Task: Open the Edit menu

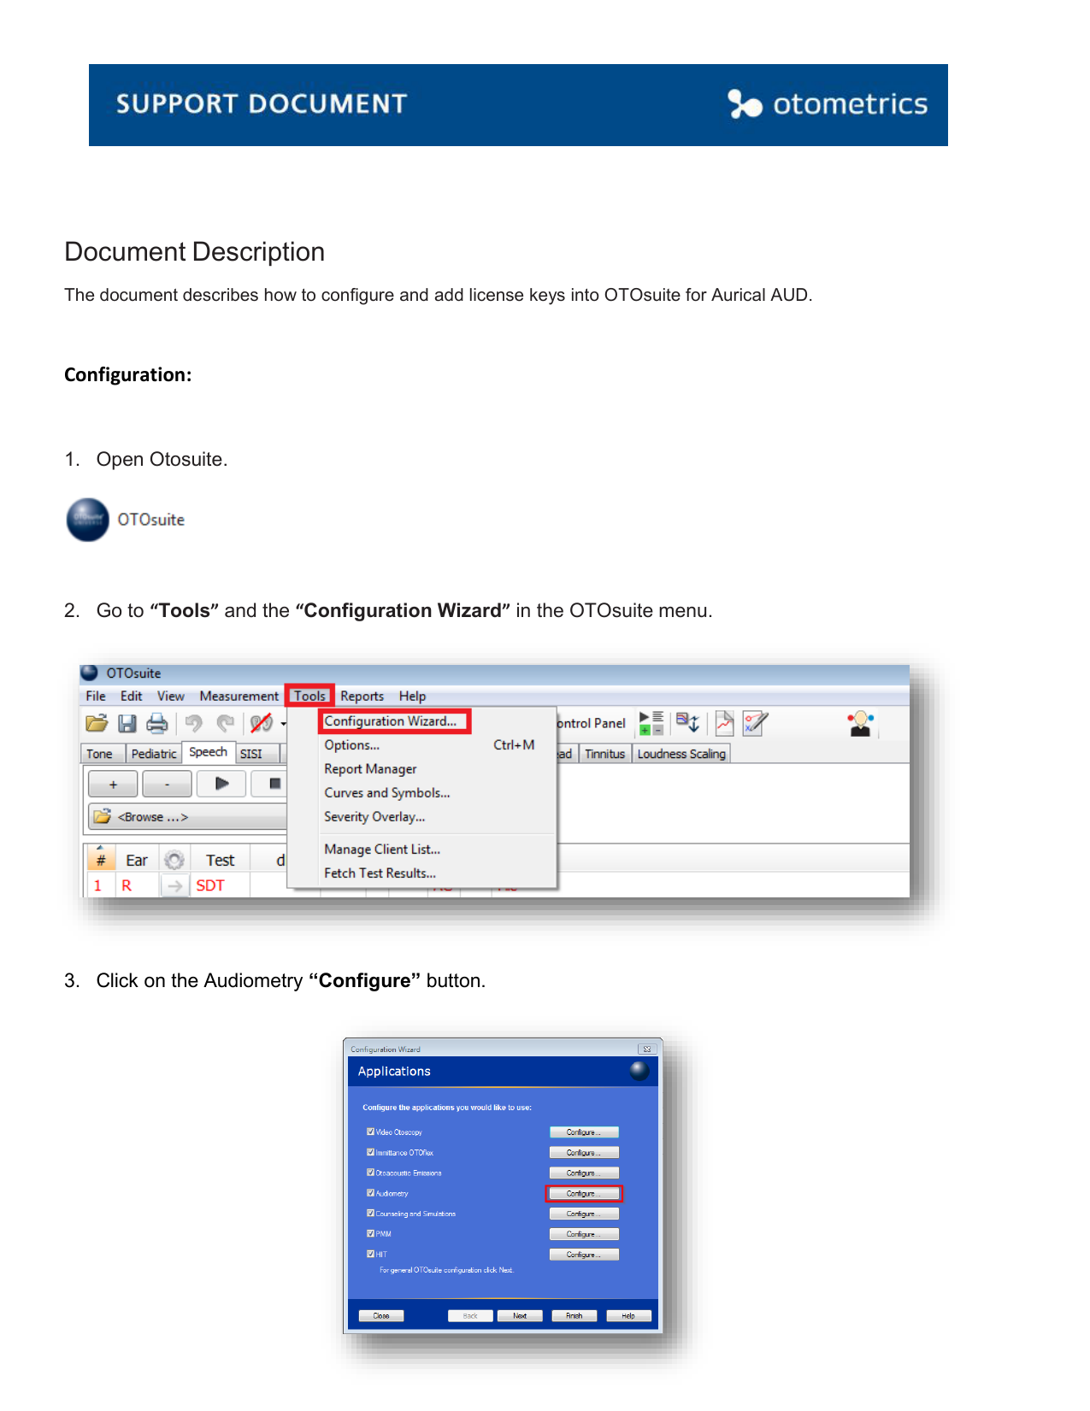Action: [x=131, y=697]
